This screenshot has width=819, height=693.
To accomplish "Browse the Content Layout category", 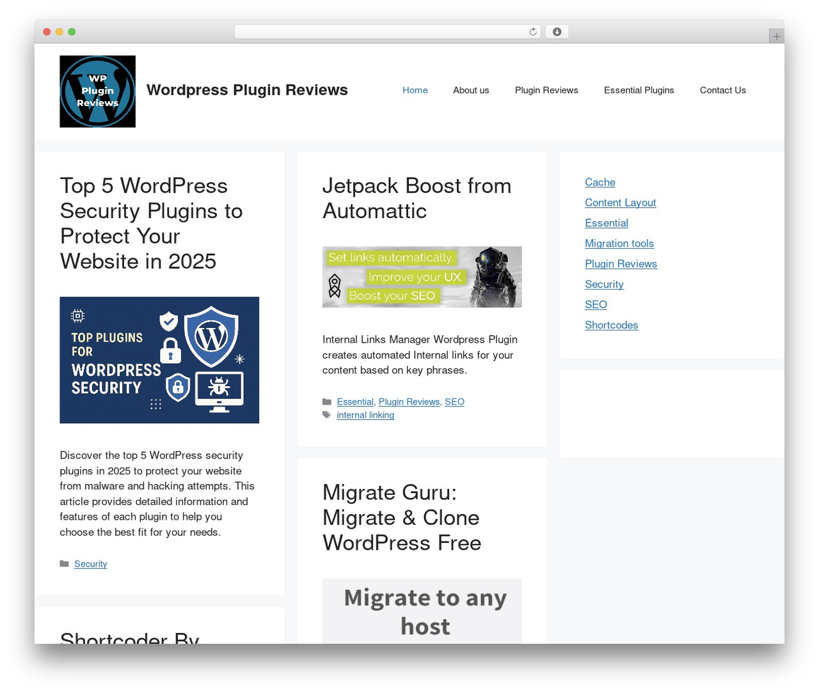I will [621, 203].
